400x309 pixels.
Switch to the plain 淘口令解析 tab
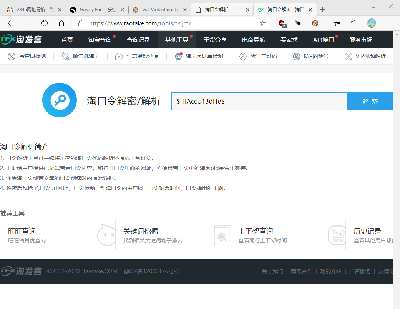pos(222,10)
